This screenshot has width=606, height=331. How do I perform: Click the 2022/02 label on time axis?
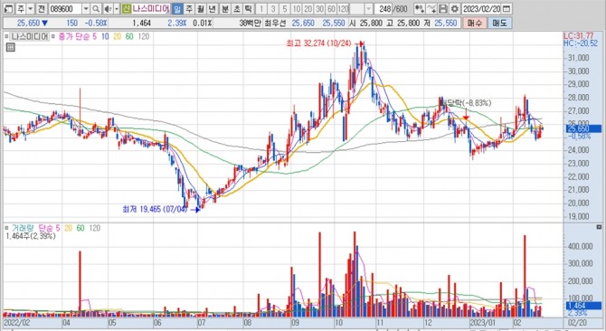[x=16, y=323]
